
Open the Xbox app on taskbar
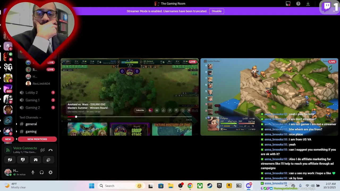coord(200,186)
